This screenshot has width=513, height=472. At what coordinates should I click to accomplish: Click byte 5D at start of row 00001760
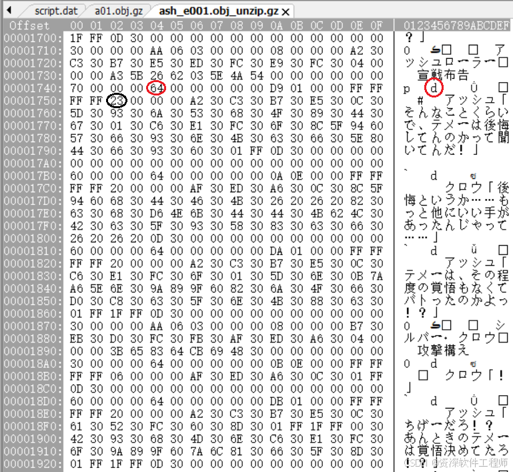click(x=76, y=113)
